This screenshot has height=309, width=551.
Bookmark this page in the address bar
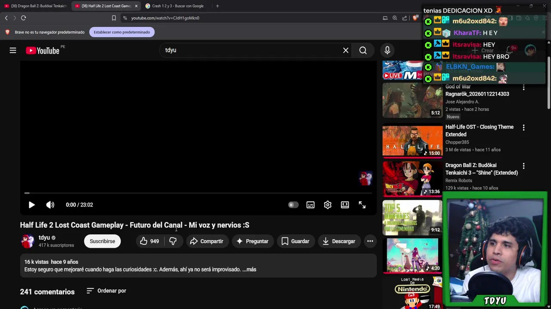[114, 18]
